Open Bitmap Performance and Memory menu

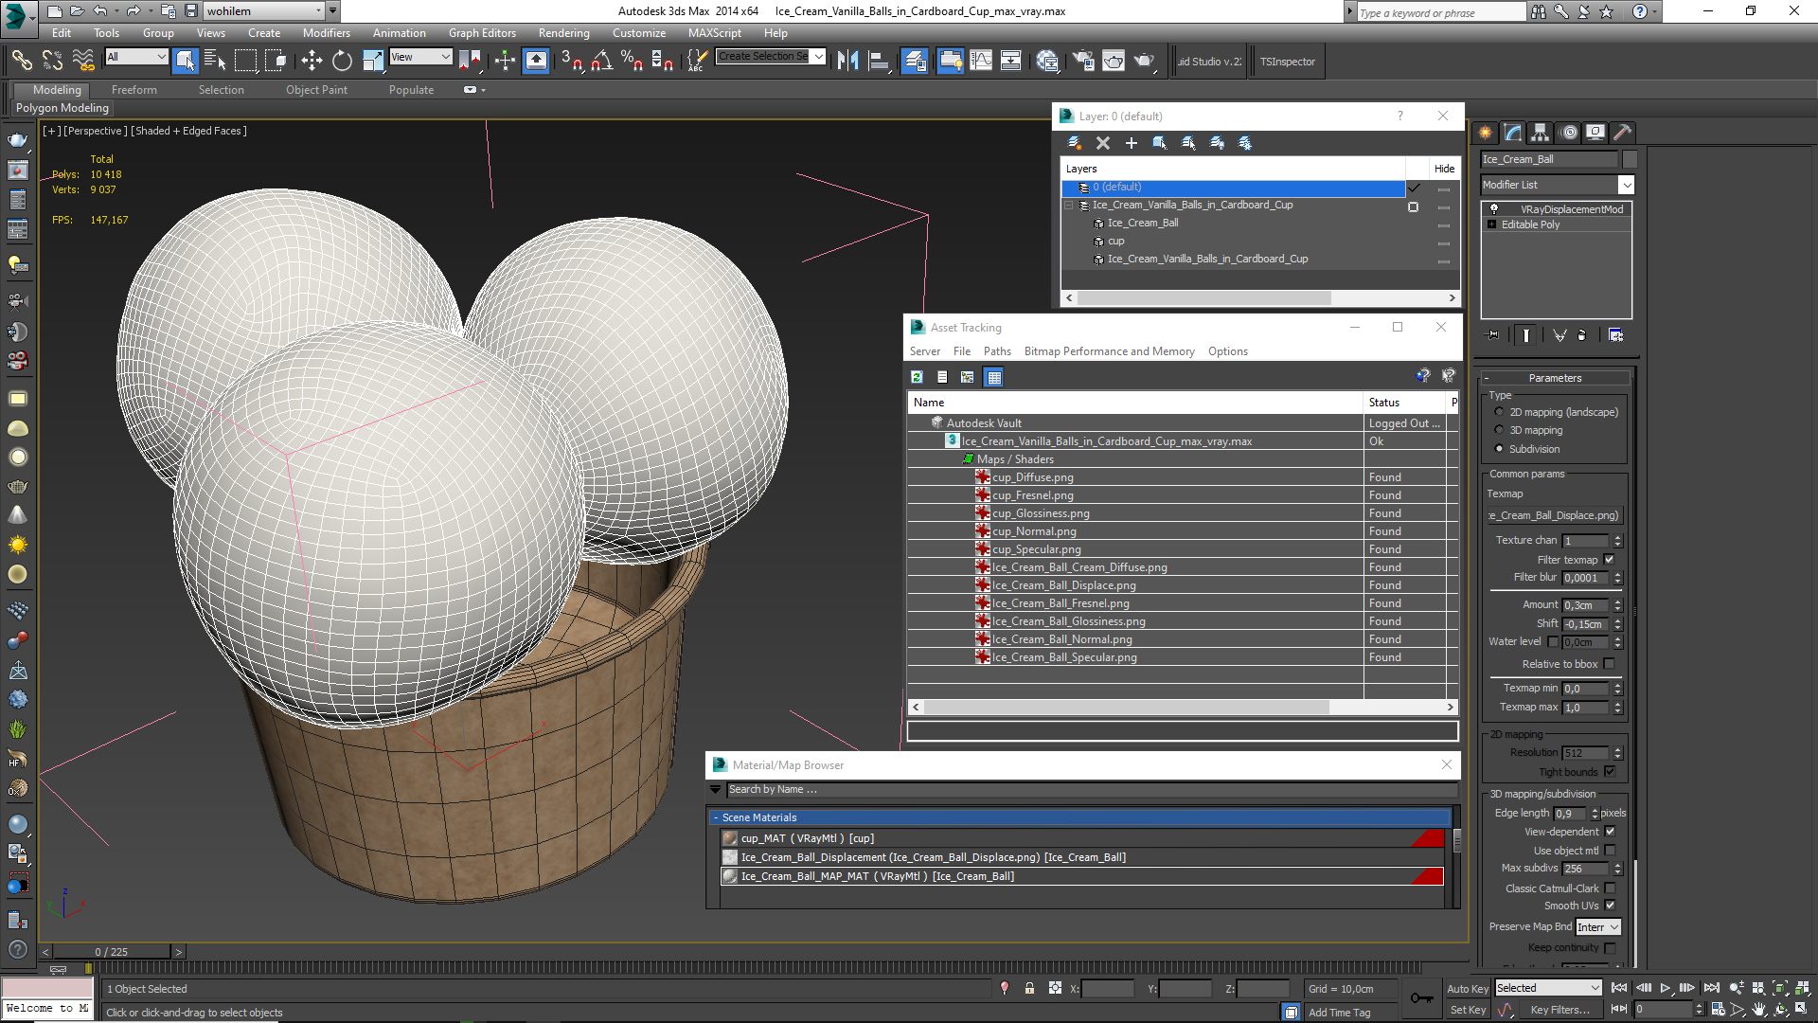(1109, 351)
